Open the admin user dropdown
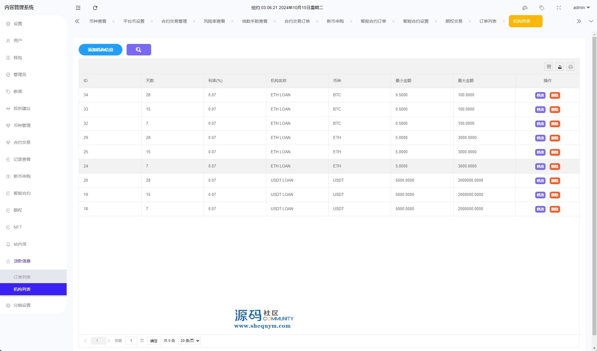Image resolution: width=597 pixels, height=351 pixels. point(581,8)
